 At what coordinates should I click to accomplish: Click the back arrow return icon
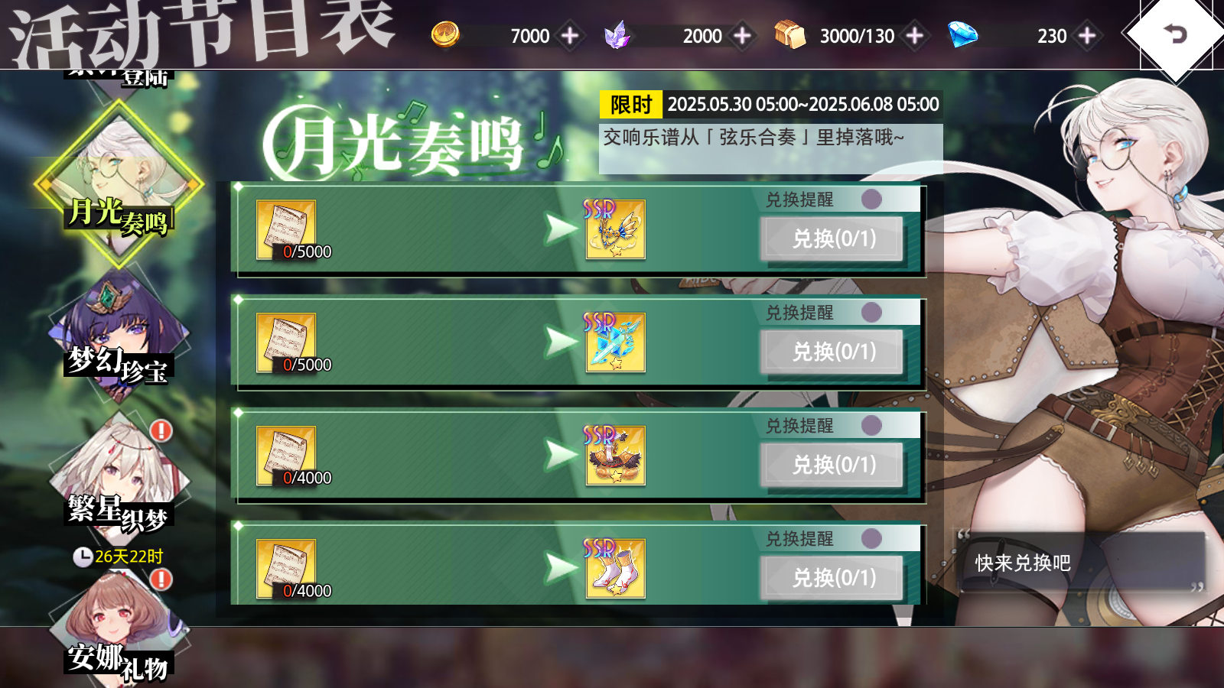point(1175,34)
